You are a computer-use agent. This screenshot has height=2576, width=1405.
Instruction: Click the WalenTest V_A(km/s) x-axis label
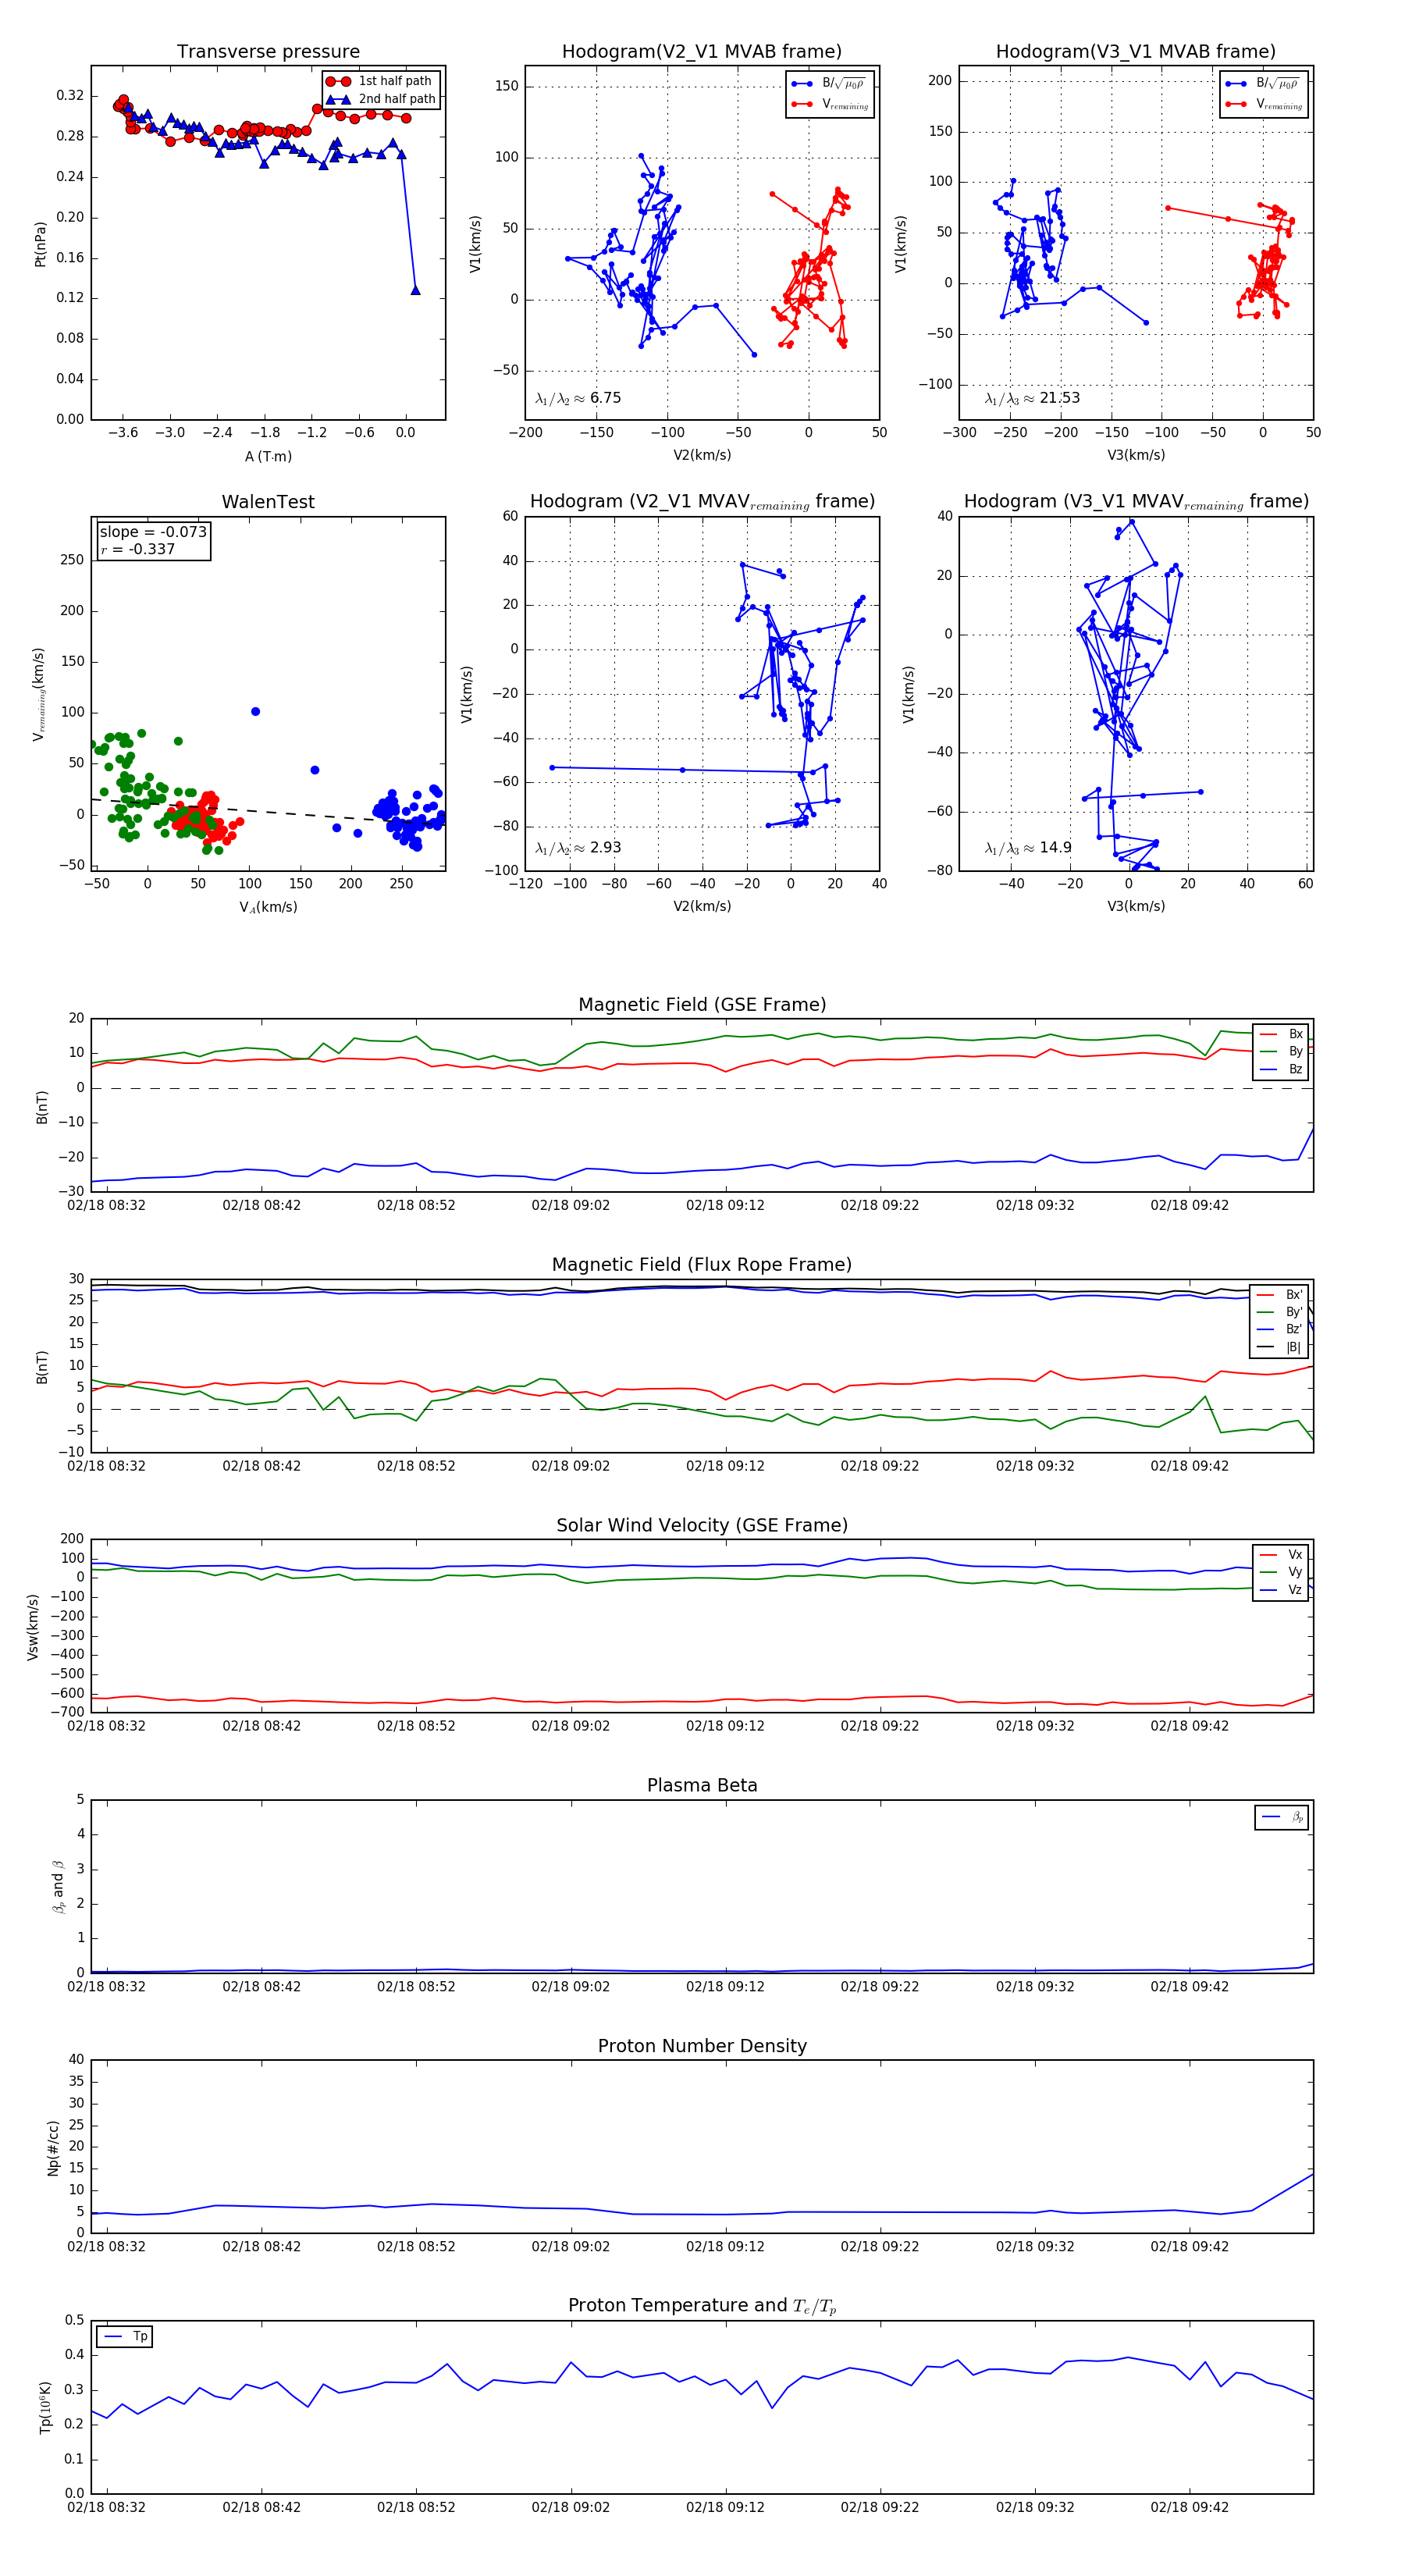pyautogui.click(x=268, y=907)
